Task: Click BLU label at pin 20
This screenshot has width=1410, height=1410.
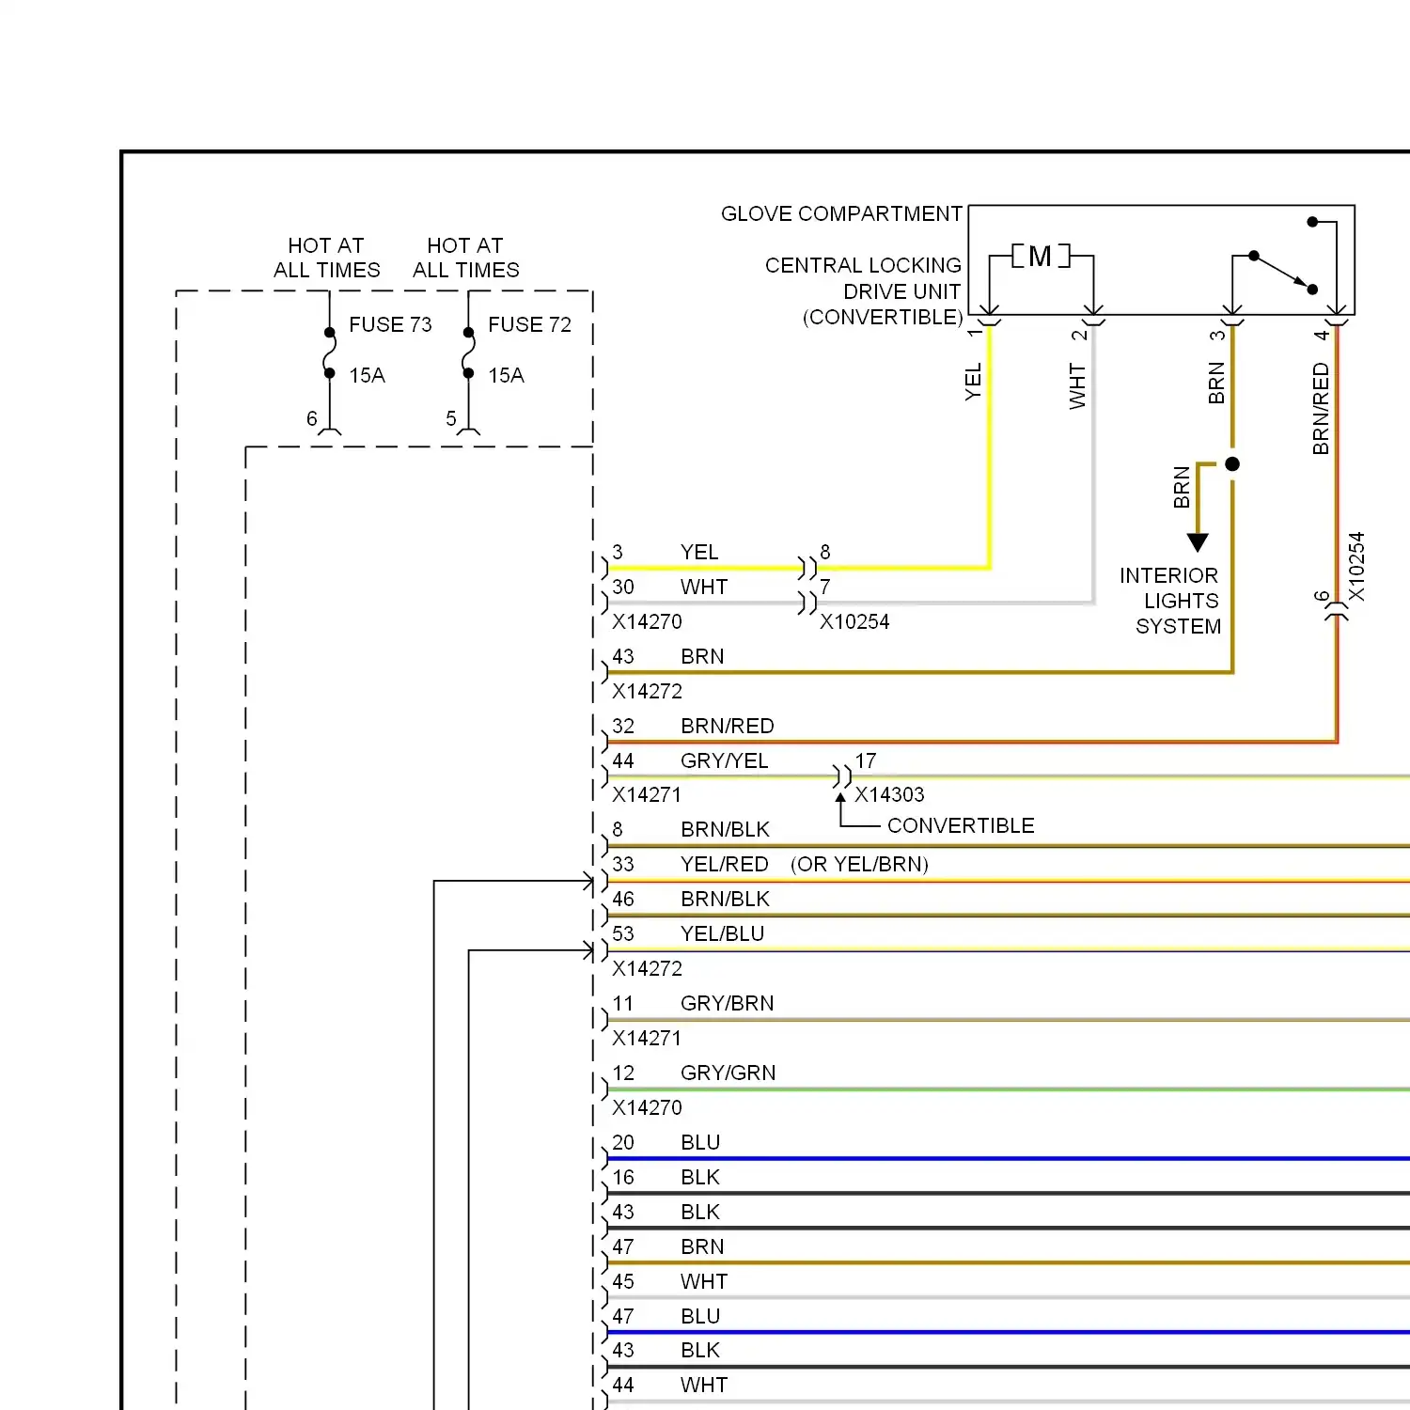Action: 700,1142
